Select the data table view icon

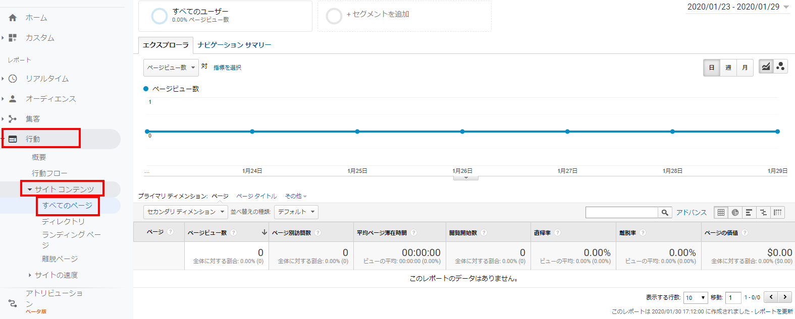[721, 213]
